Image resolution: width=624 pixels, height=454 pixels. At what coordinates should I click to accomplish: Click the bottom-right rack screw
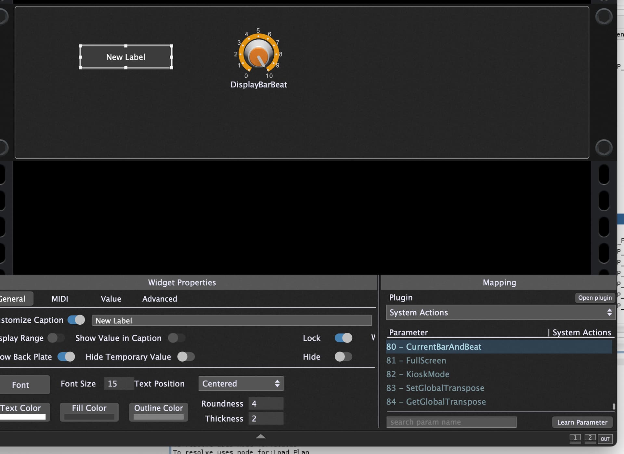(x=604, y=148)
